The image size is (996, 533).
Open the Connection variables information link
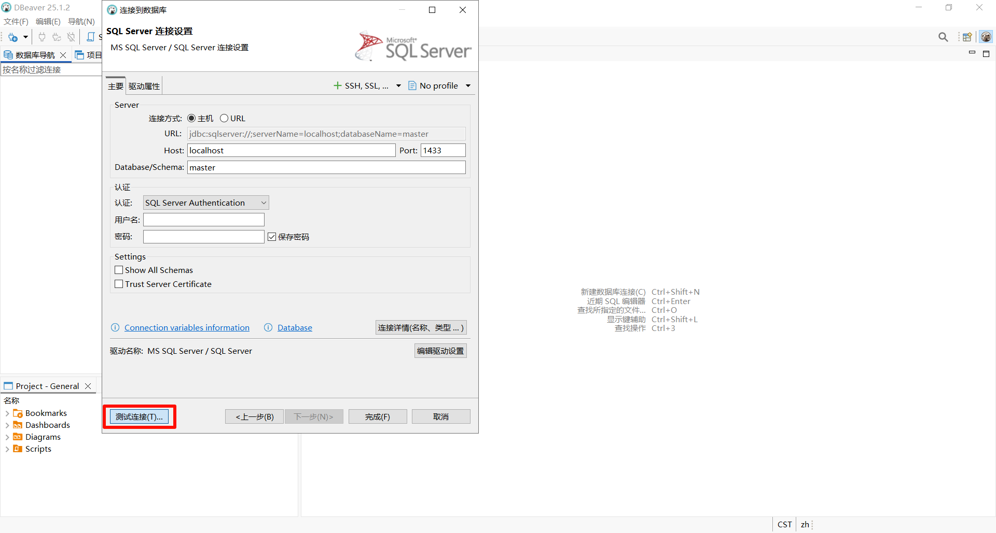[x=187, y=327]
